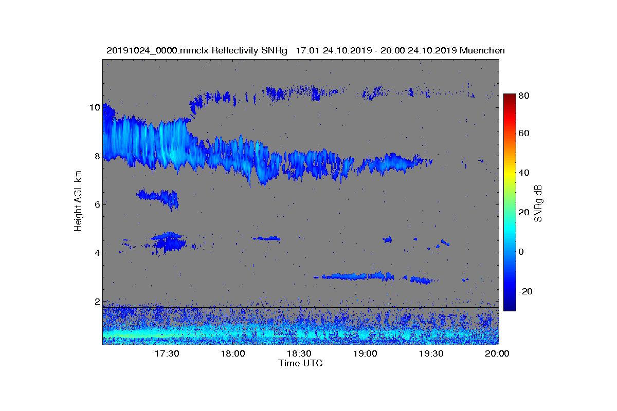Click the height tick label 4
This screenshot has height=411, width=617.
(x=97, y=253)
